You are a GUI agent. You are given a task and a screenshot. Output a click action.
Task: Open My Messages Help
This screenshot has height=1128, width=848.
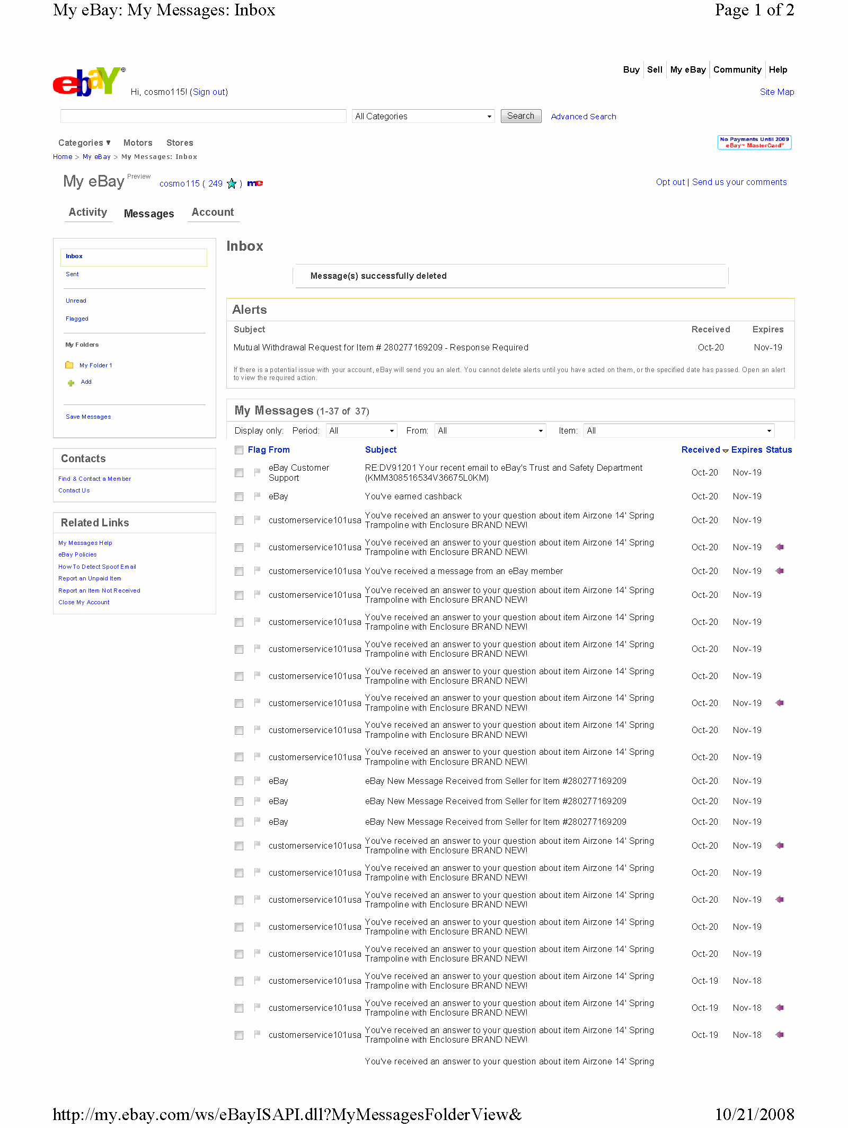coord(85,543)
